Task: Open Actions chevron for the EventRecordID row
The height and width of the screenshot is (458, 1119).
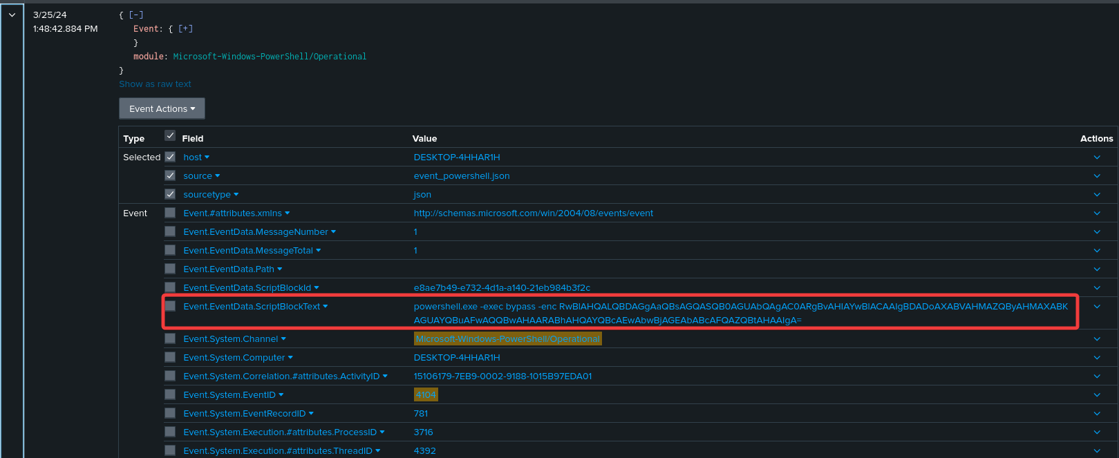Action: pos(1097,414)
